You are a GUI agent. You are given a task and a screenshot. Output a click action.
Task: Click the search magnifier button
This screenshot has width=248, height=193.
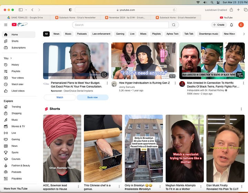click(174, 25)
